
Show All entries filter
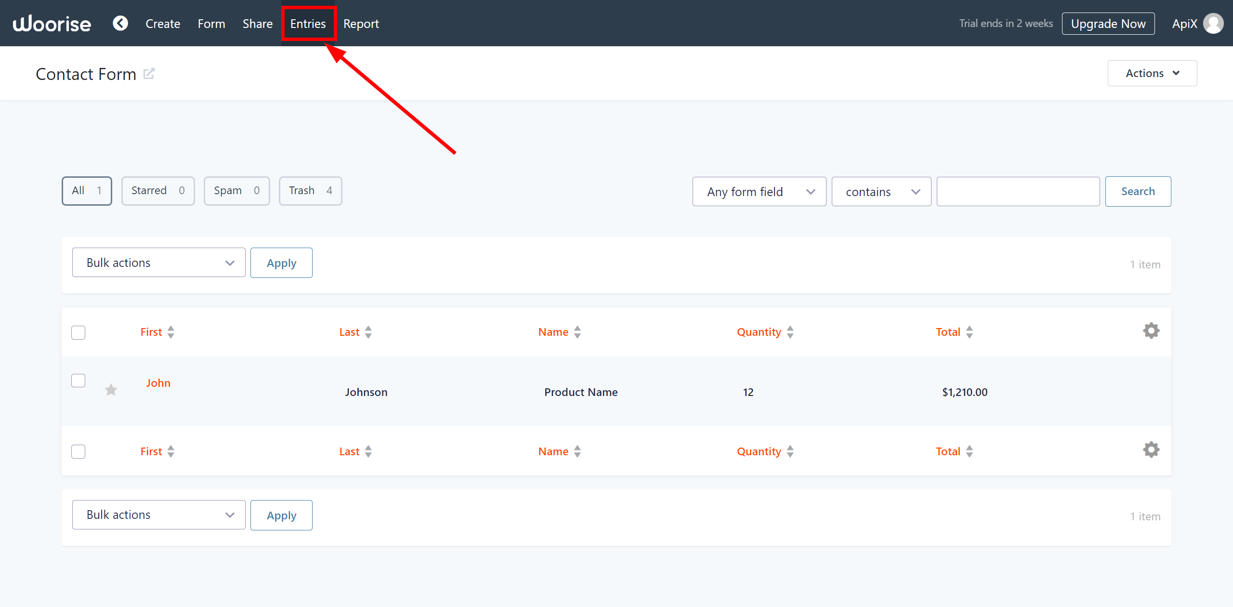pyautogui.click(x=87, y=191)
